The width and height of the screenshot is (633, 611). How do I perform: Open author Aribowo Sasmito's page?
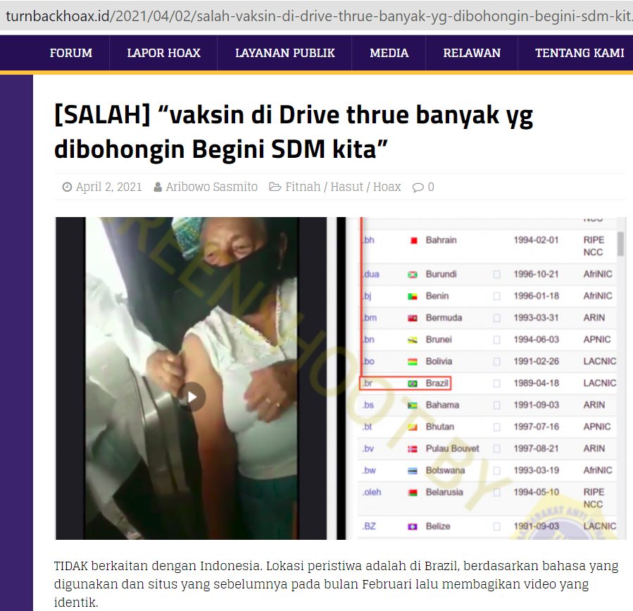click(211, 187)
